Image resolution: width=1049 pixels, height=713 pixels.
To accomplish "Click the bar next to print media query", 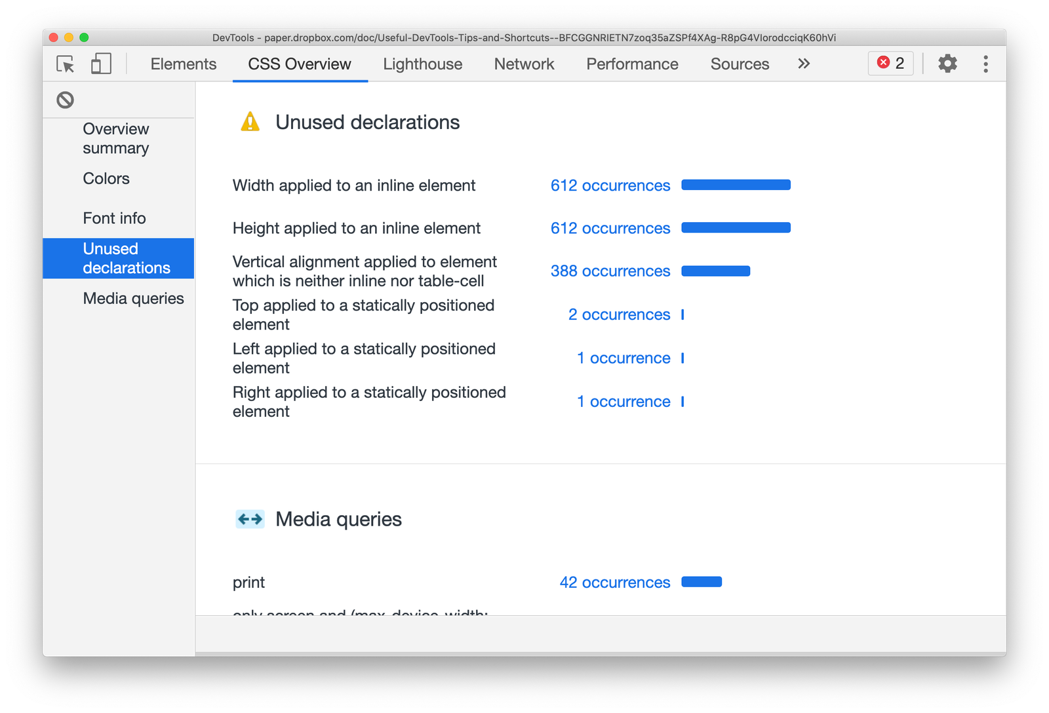I will coord(702,581).
